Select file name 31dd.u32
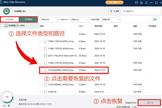Image resolution: width=162 pixels, height=108 pixels. pos(52,92)
